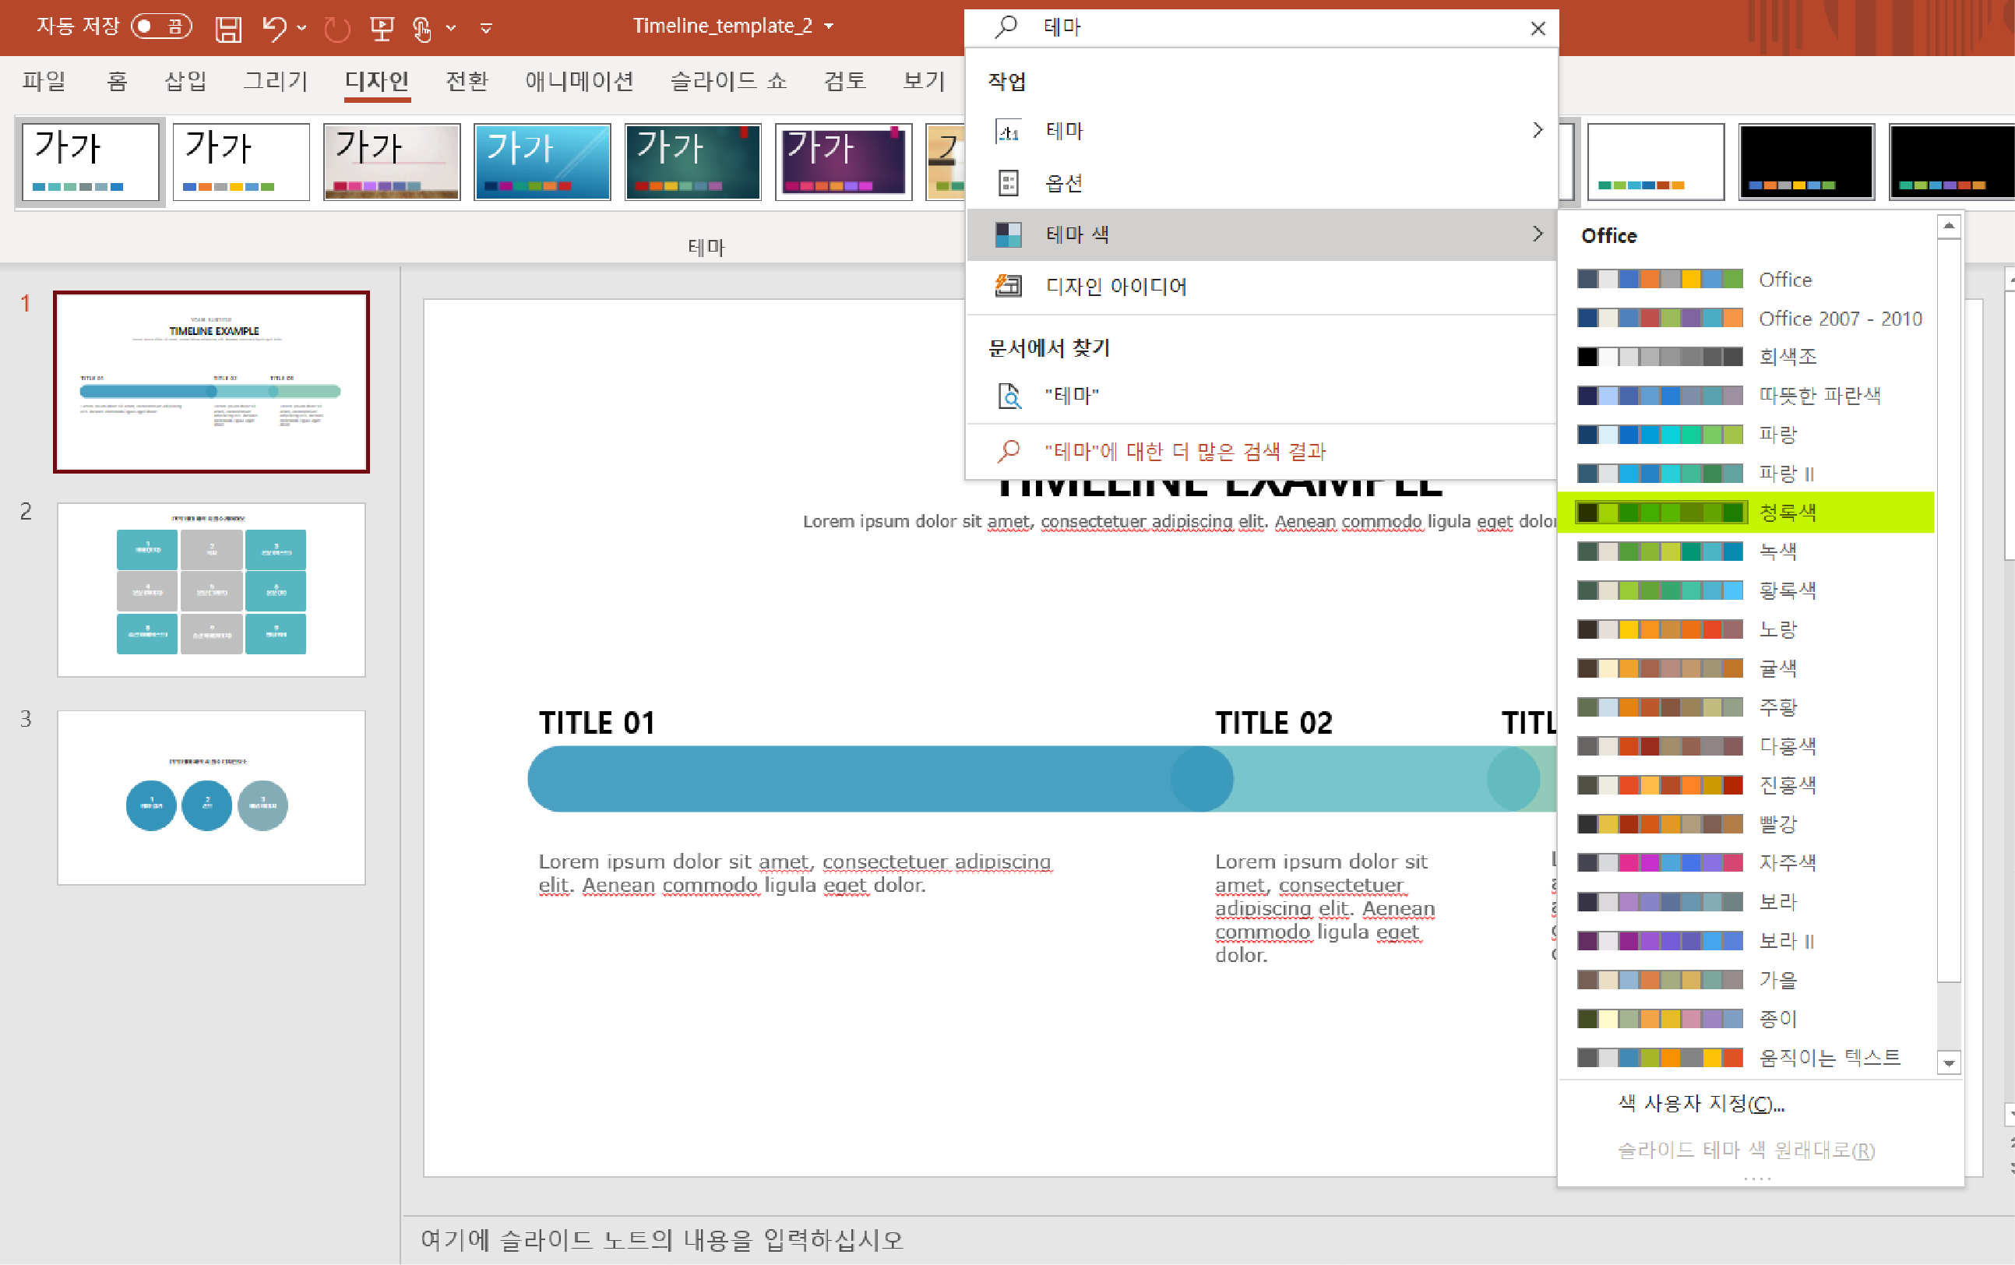Expand the 테마 submenu arrow
This screenshot has width=2015, height=1265.
pyautogui.click(x=1537, y=131)
